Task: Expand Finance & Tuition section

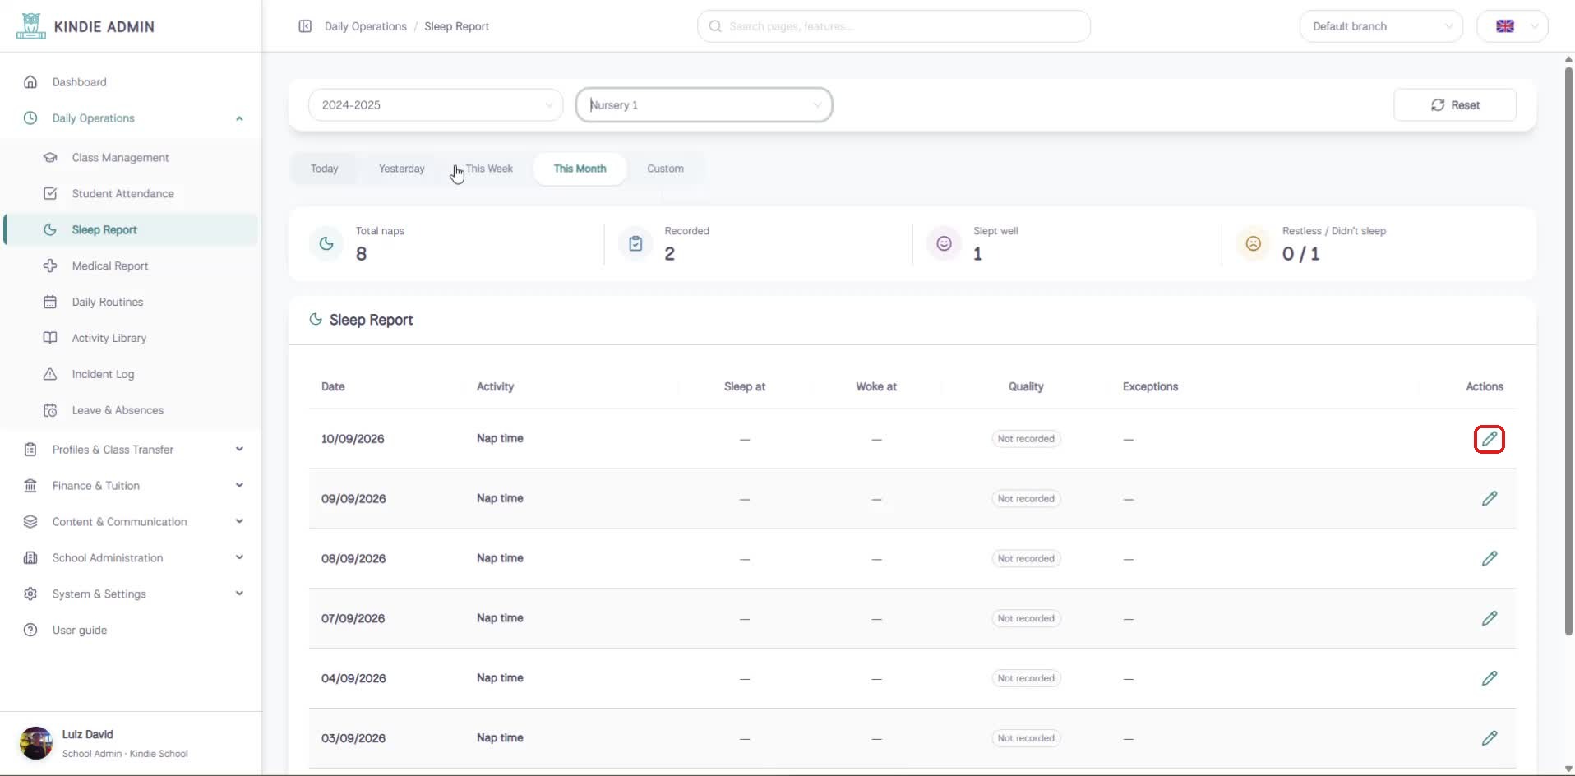Action: click(132, 486)
